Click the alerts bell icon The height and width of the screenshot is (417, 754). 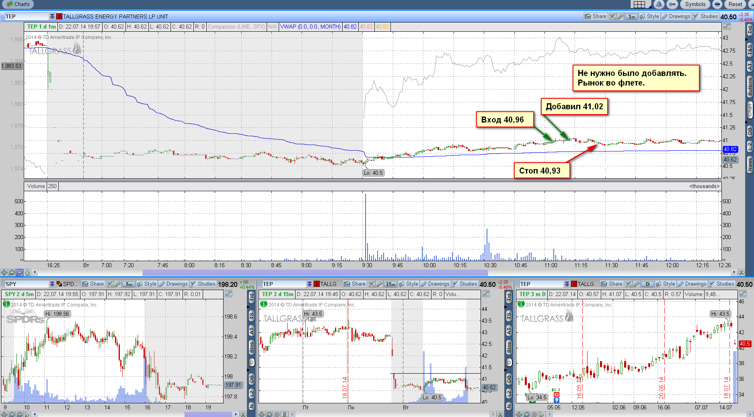[x=659, y=4]
